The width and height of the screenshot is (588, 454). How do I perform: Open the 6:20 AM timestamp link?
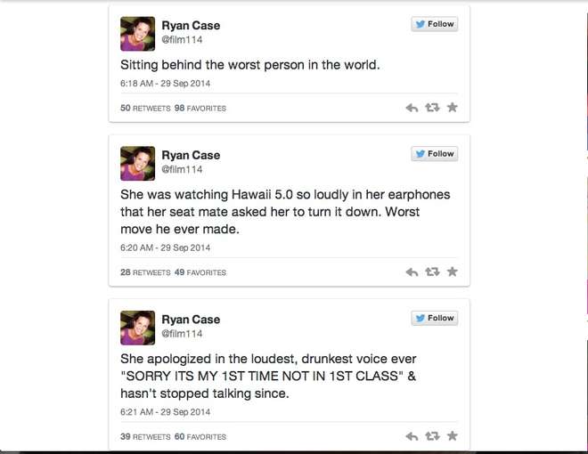coord(165,247)
